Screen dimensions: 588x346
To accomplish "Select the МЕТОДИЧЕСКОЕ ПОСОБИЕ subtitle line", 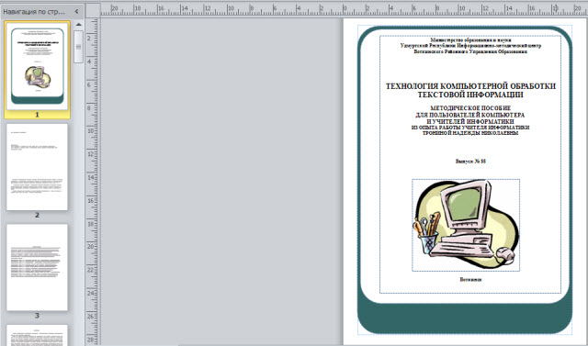I will (x=470, y=108).
